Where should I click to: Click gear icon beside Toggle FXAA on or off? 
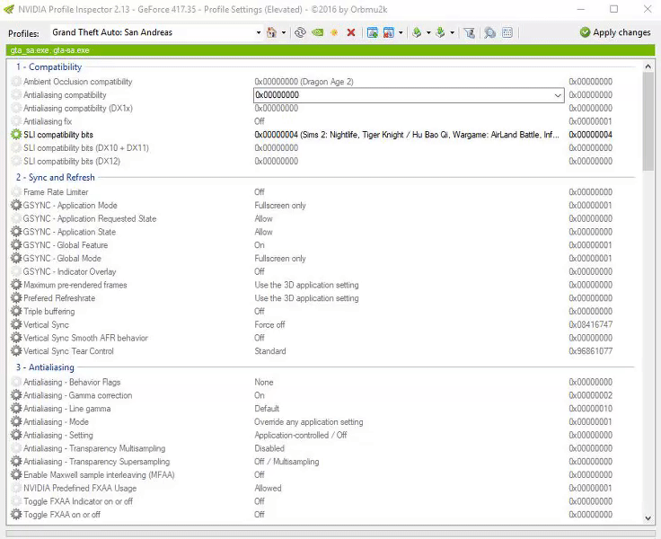point(16,515)
